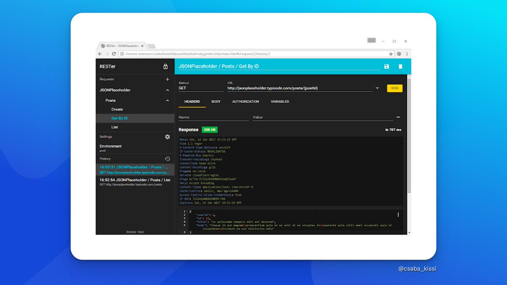Click the History clock icon
The width and height of the screenshot is (507, 285).
point(167,159)
